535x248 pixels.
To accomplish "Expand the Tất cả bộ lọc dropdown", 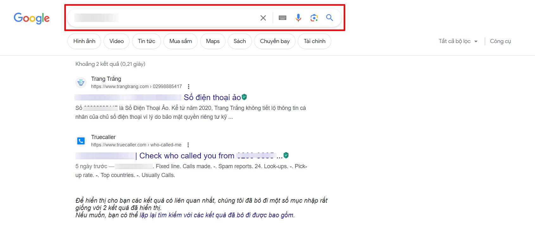I will pos(458,41).
